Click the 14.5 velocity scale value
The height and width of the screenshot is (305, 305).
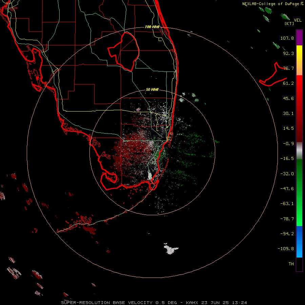click(x=288, y=128)
